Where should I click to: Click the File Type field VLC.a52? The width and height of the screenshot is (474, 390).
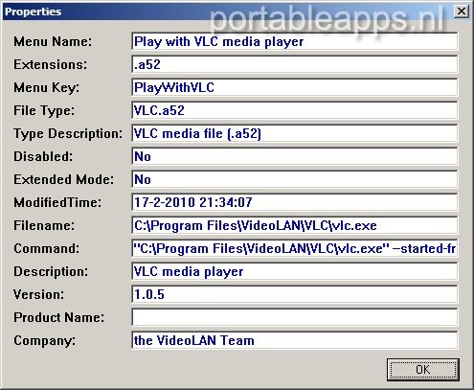295,110
